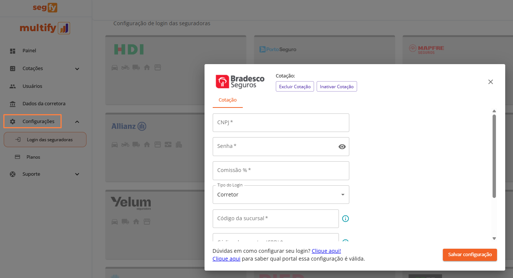Toggle password visibility eye in Senha field

click(342, 147)
